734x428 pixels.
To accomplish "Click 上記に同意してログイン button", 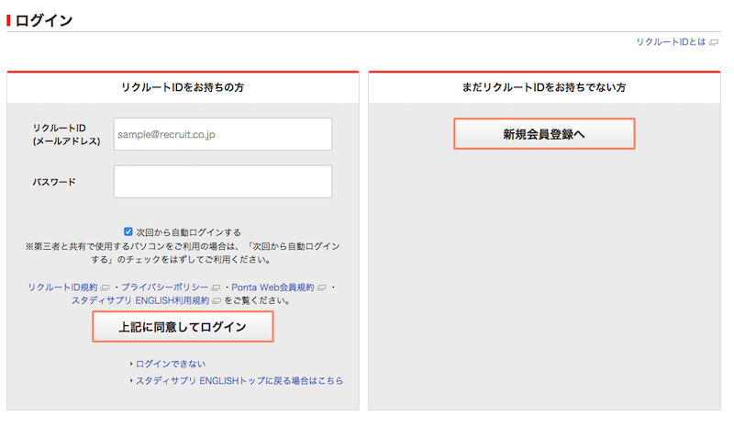I will point(183,327).
